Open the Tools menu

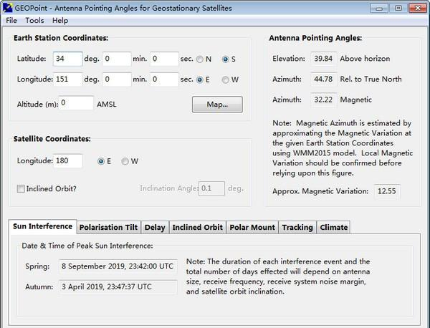point(34,21)
